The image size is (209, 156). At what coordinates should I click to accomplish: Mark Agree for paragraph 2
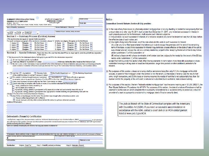pos(18,45)
